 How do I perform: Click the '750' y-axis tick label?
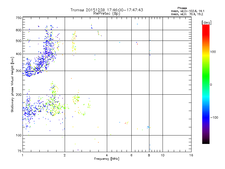tap(19, 18)
